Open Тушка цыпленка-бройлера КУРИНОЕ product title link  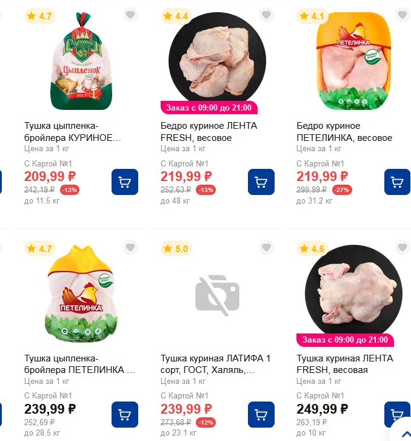coord(72,132)
